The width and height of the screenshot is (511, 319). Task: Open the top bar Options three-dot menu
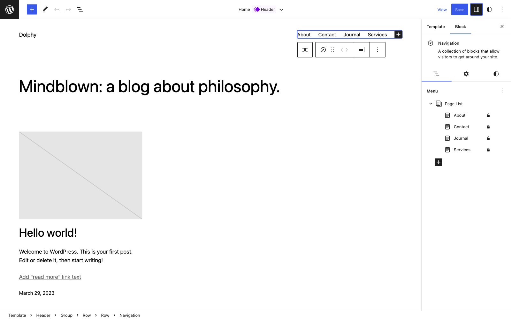502,10
